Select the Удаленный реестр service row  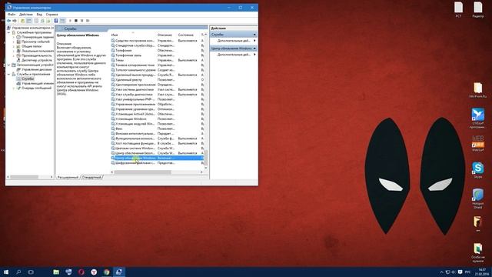coord(158,80)
